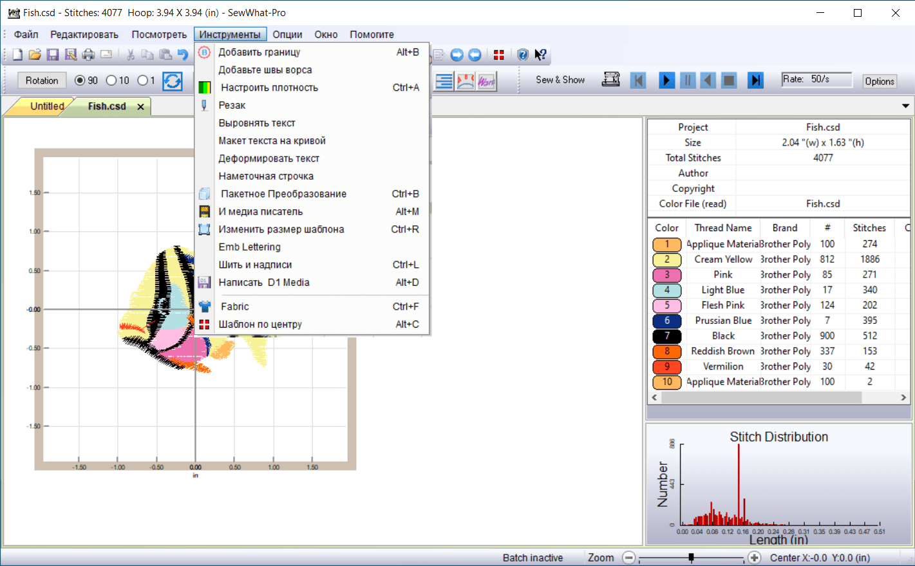Click the refresh rotation icon
The width and height of the screenshot is (915, 566).
click(172, 80)
